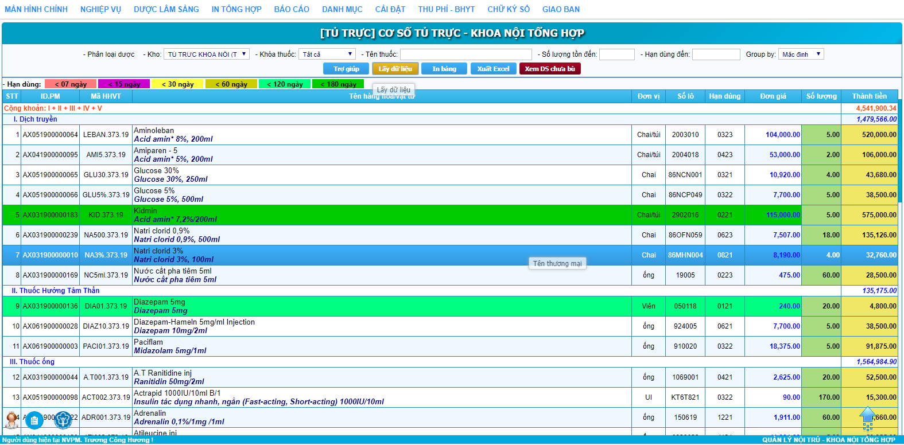This screenshot has height=445, width=904.
Task: Open the DƯỢC LÂM SÀNG menu
Action: pos(166,9)
